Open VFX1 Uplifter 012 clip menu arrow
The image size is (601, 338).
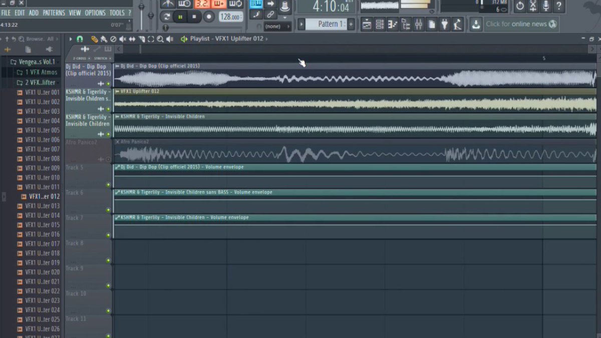[x=117, y=91]
